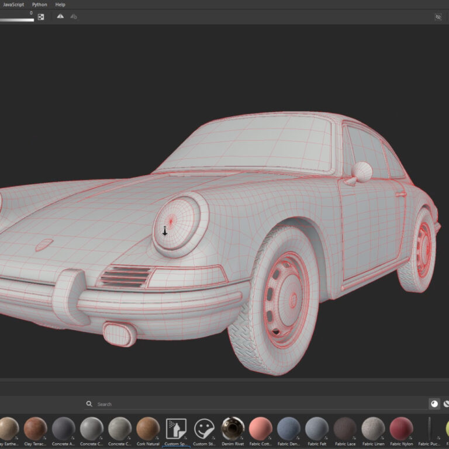The width and height of the screenshot is (449, 449).
Task: Select the Custom Sp... spray icon asset
Action: click(176, 429)
